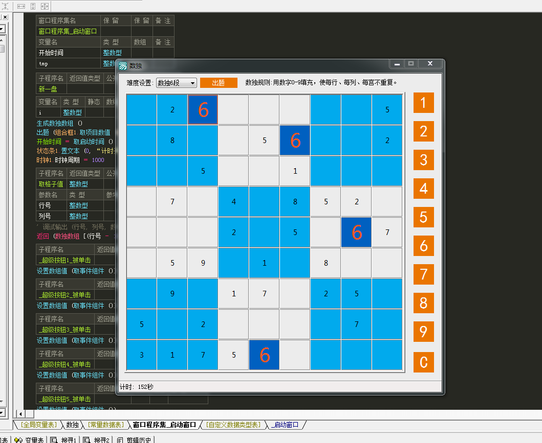Select the top-left red-outlined 6 cell

tap(203, 110)
